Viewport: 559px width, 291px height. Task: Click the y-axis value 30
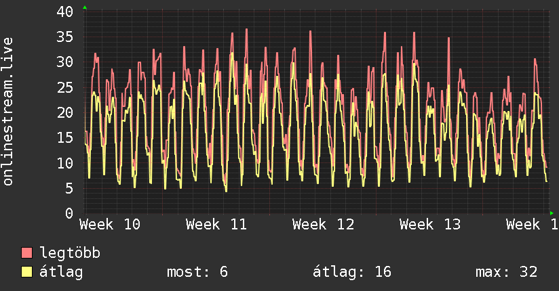pyautogui.click(x=65, y=62)
